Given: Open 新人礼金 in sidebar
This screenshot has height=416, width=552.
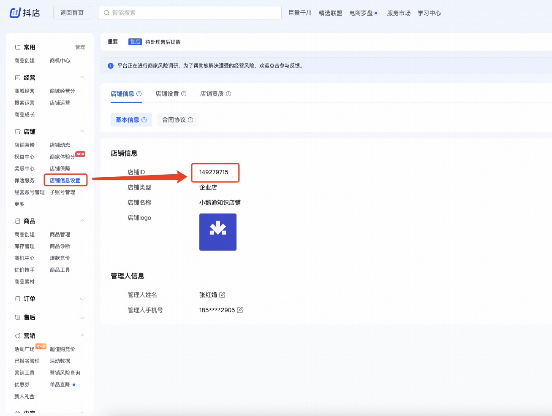Looking at the screenshot, I should (24, 396).
